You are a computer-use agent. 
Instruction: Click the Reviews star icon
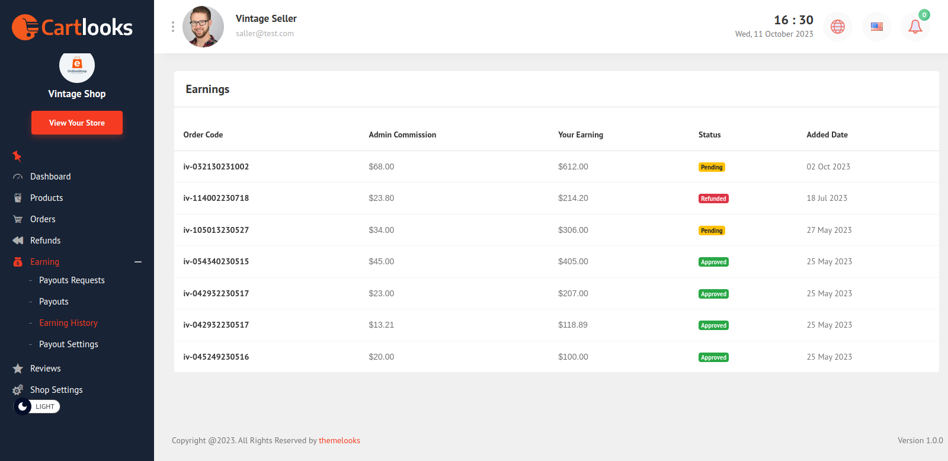tap(18, 369)
